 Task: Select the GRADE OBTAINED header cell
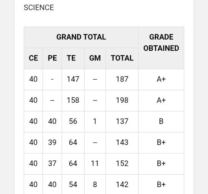point(161,48)
